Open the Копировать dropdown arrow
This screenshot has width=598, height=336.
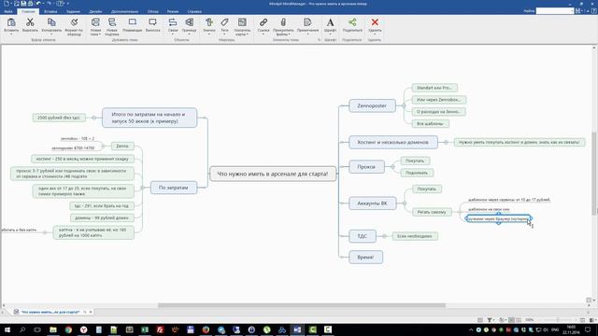51,34
